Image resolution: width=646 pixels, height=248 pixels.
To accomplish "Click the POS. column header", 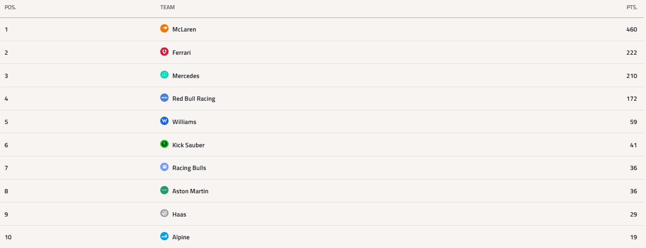I will (10, 8).
